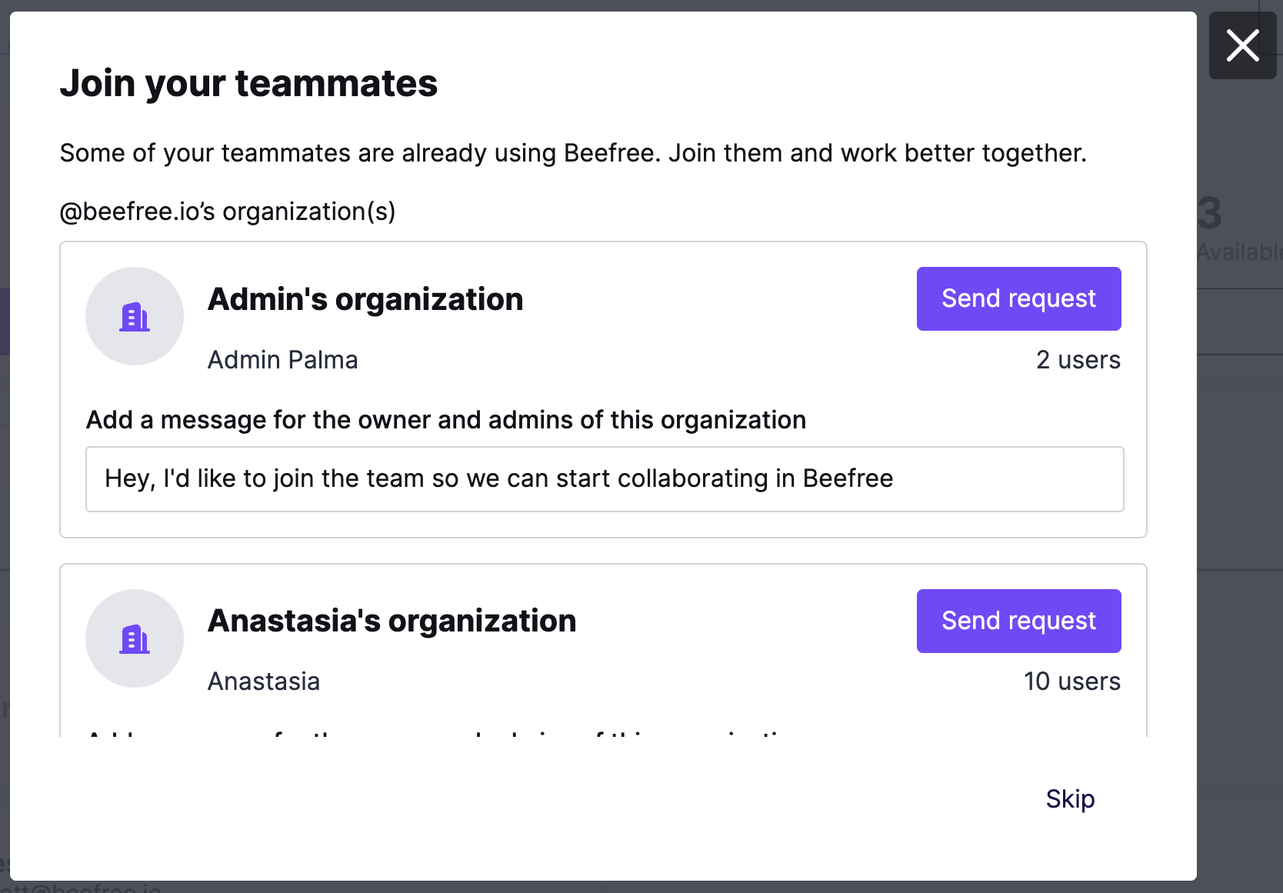This screenshot has height=893, width=1283.
Task: Click 'Some of your teammates' description text
Action: click(573, 153)
